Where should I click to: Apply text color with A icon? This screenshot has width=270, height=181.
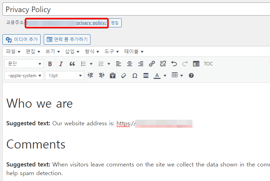pyautogui.click(x=157, y=75)
